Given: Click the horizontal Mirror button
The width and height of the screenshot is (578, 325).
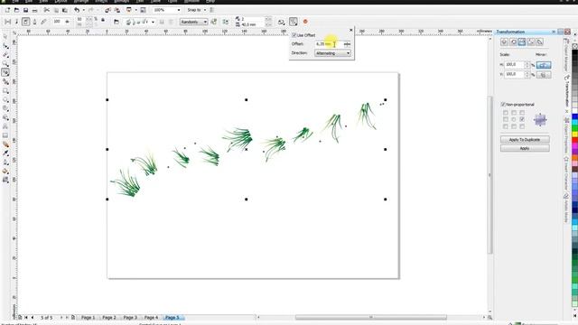Looking at the screenshot, I should coord(544,65).
